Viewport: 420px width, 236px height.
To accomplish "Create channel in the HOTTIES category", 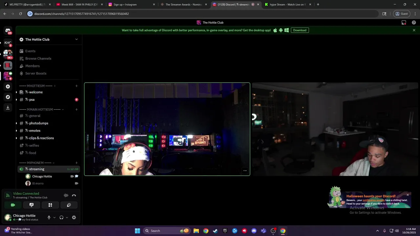I will [76, 86].
